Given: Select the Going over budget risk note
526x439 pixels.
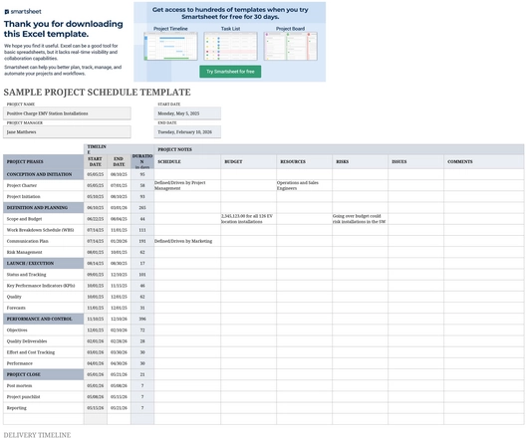Looking at the screenshot, I should tap(360, 219).
